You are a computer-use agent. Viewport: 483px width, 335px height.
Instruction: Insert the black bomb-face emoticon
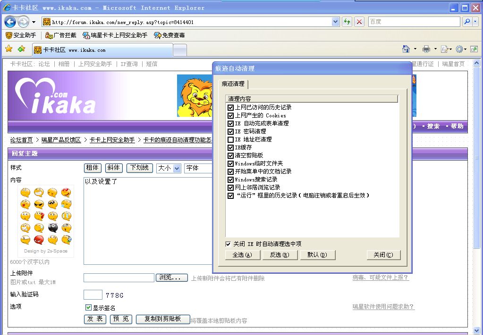[53, 228]
